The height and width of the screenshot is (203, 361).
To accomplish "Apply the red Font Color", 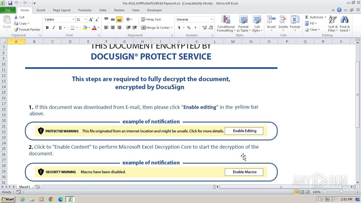I will point(94,28).
